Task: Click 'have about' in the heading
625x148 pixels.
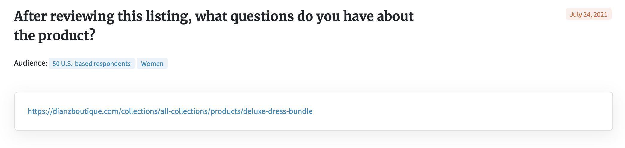Action: (378, 16)
